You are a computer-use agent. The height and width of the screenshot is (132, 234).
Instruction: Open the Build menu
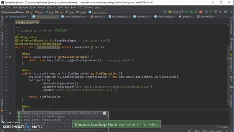[60, 7]
